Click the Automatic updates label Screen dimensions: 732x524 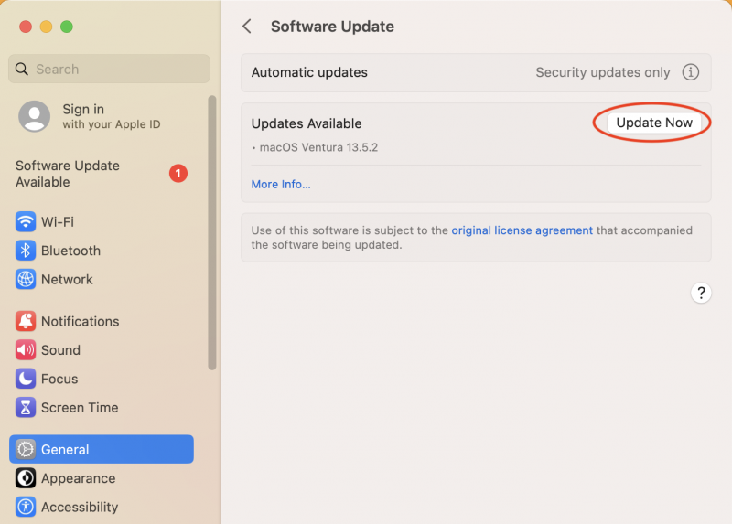pyautogui.click(x=309, y=72)
